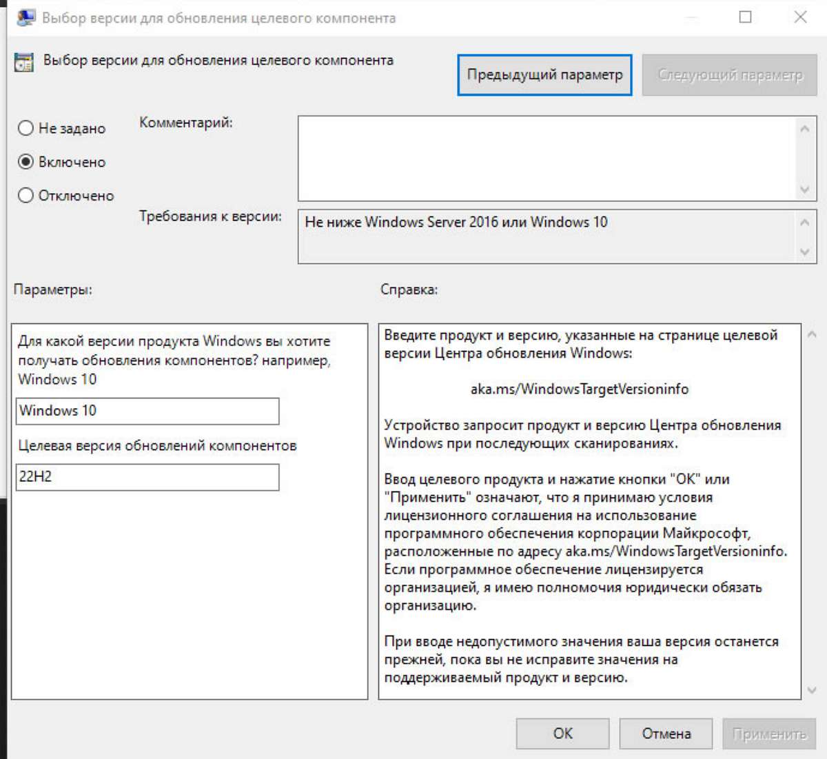Click the 'Применить' apply button
This screenshot has width=827, height=759.
coord(769,734)
